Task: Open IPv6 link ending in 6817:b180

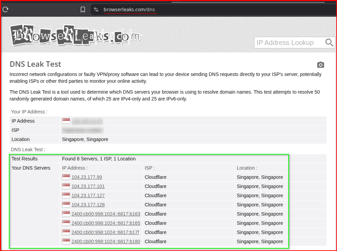Action: pyautogui.click(x=106, y=242)
